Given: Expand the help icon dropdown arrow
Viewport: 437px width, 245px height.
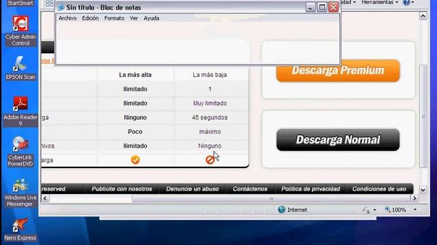Looking at the screenshot, I should click(412, 3).
